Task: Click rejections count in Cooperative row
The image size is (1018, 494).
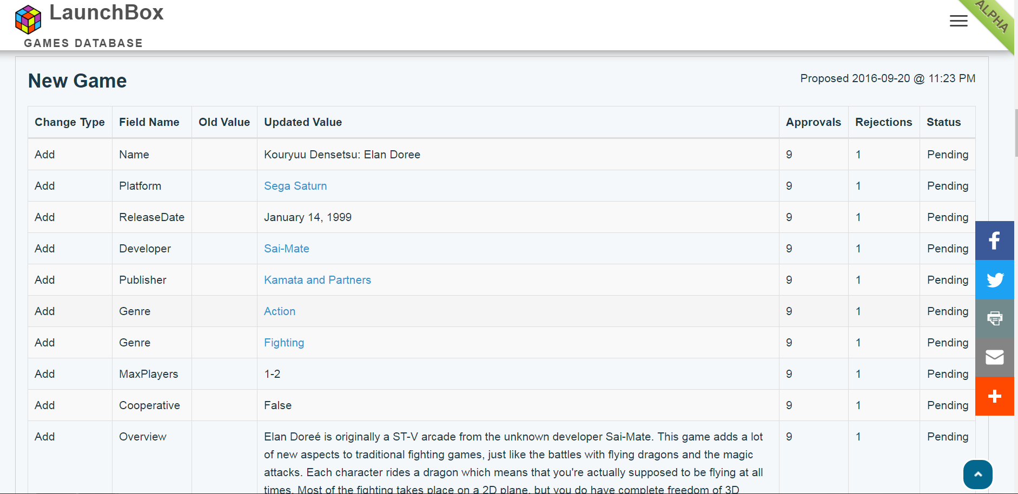Action: [x=858, y=405]
